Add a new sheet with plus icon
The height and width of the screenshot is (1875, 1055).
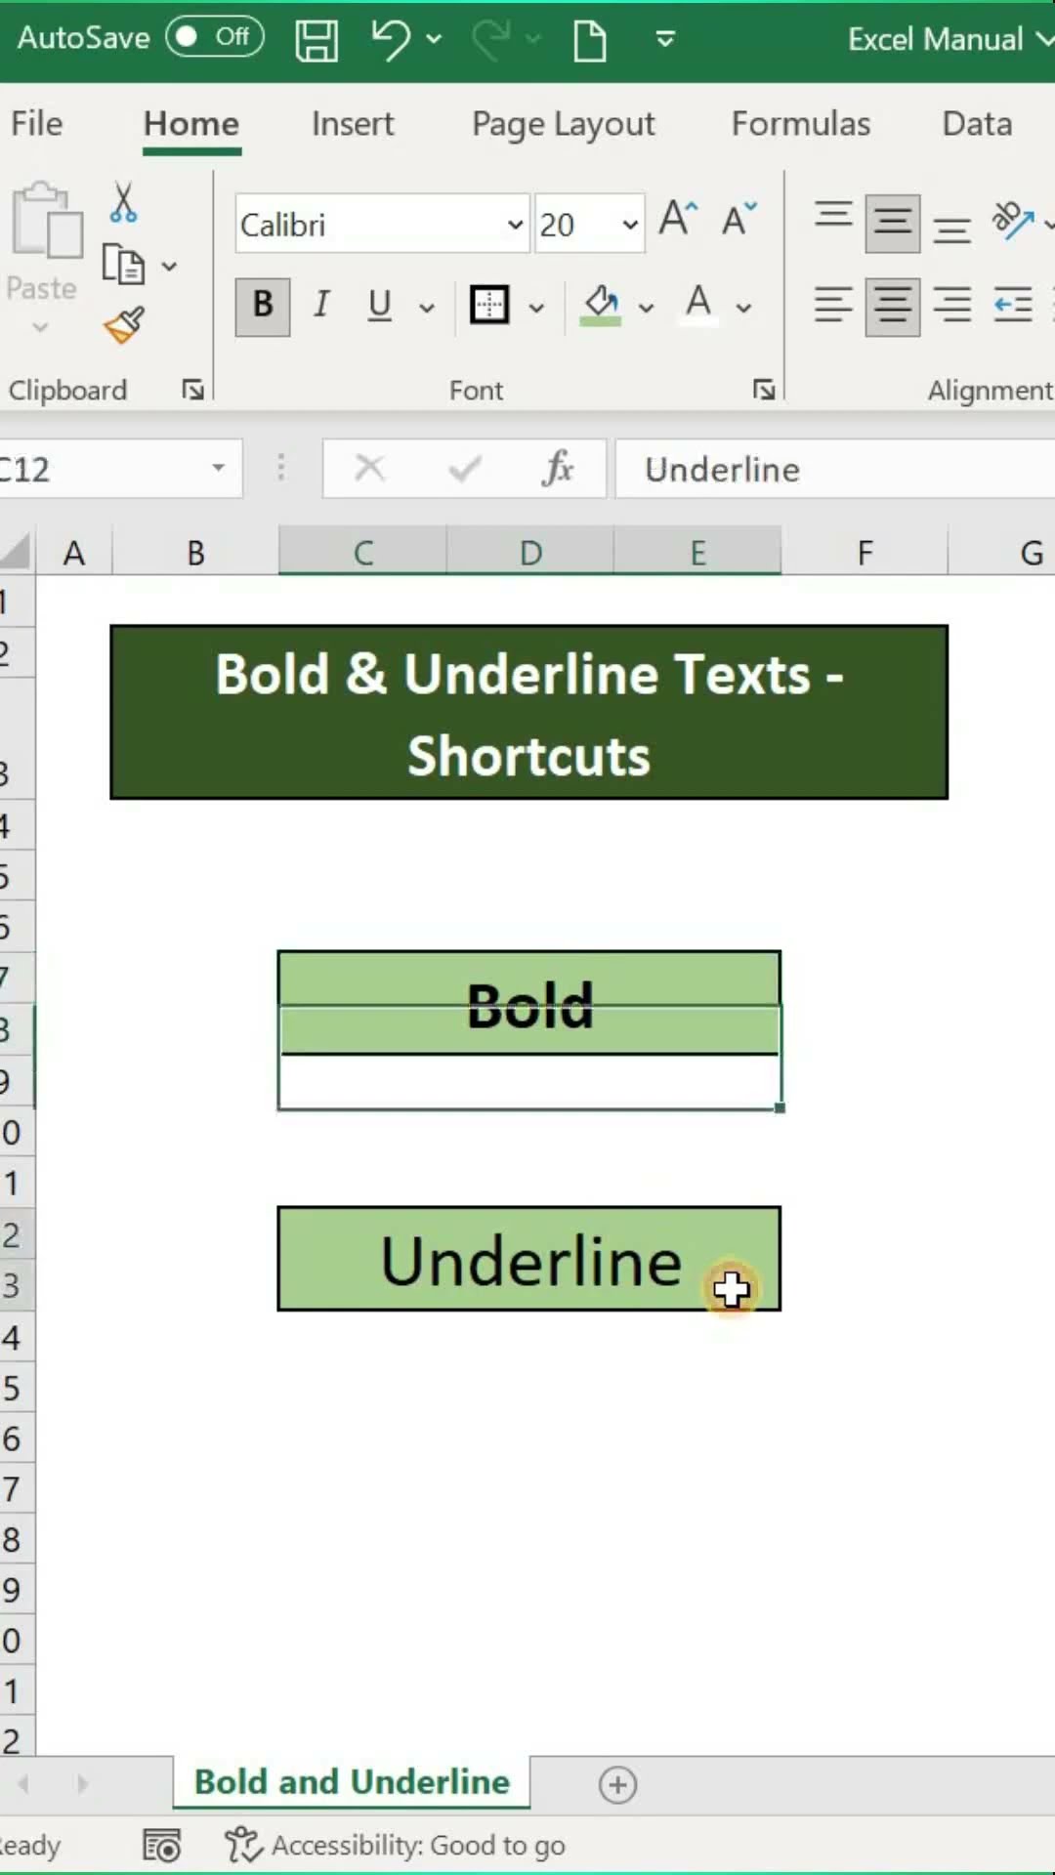[617, 1785]
